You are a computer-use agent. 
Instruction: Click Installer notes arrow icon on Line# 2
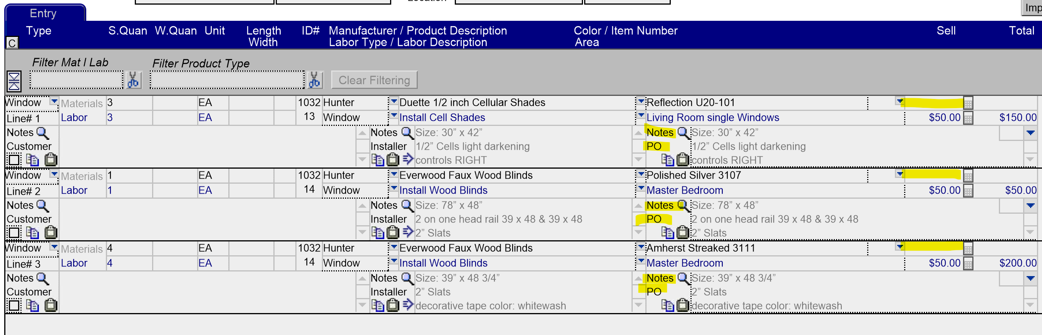click(x=408, y=231)
